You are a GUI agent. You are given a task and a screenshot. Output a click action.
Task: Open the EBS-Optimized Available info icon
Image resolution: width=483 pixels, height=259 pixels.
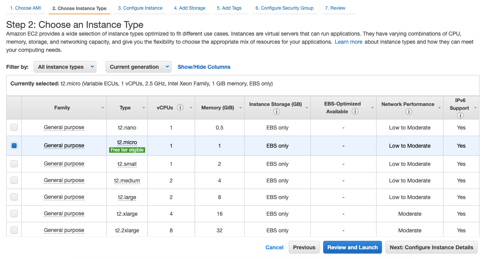pyautogui.click(x=355, y=111)
